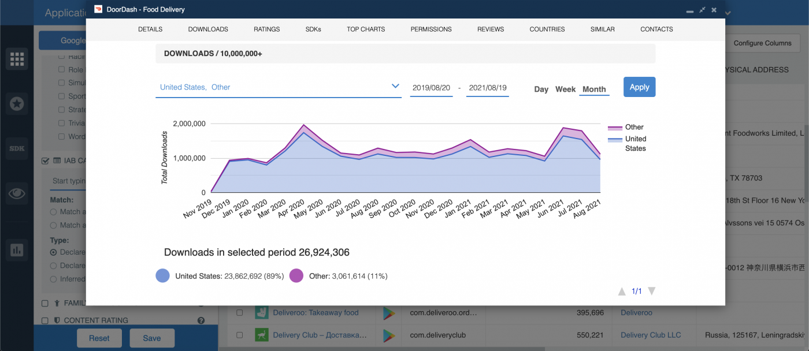Click Google Play icon in Deliveroo row
The height and width of the screenshot is (351, 809).
389,313
